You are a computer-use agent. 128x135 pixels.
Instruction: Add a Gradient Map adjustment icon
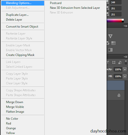click(x=110, y=50)
